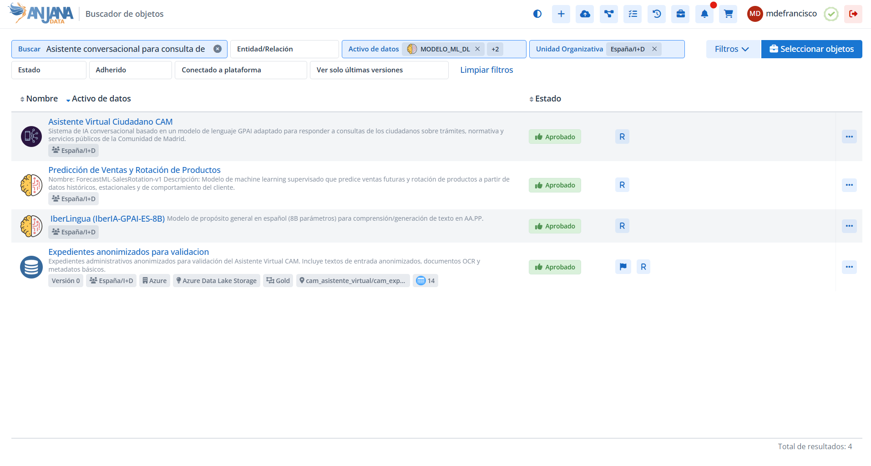Screen dimensions: 871x466
Task: Open the cloud upload icon
Action: pyautogui.click(x=585, y=14)
